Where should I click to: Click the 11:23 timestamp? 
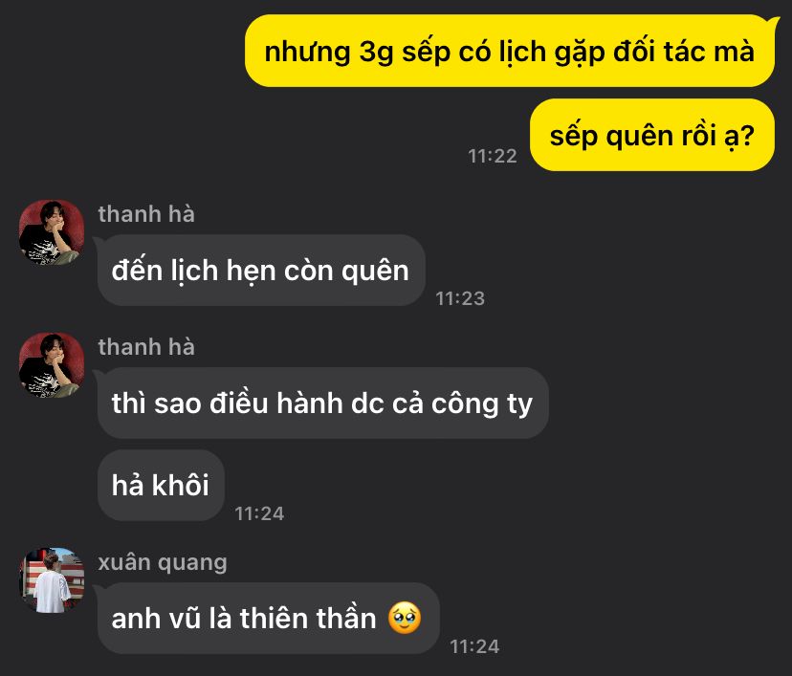[460, 298]
